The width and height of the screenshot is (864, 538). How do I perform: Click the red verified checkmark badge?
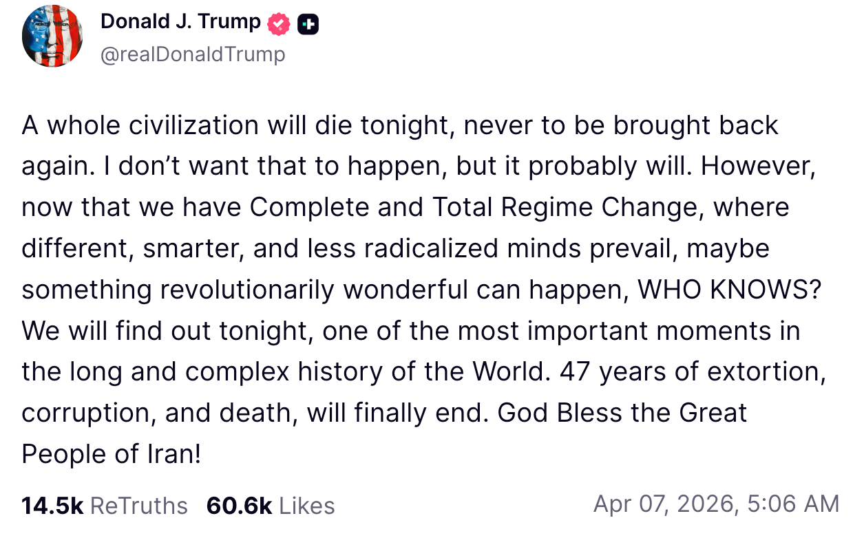coord(278,24)
